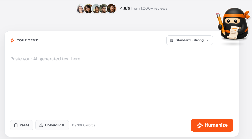Click the 4.8/5 rating text
This screenshot has width=252, height=139.
click(x=125, y=9)
